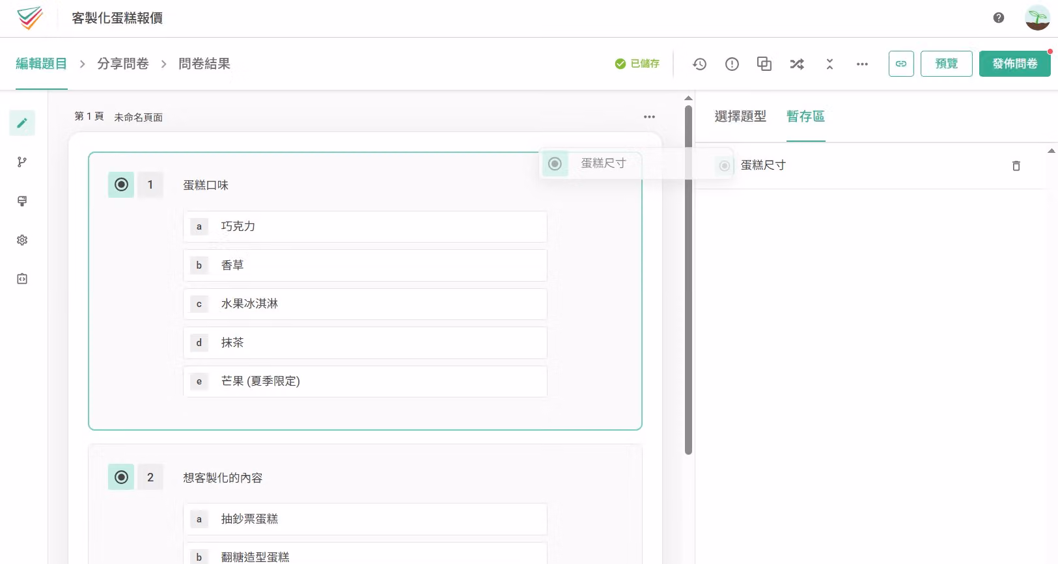Click the copy link button icon
Image resolution: width=1058 pixels, height=564 pixels.
coord(901,64)
